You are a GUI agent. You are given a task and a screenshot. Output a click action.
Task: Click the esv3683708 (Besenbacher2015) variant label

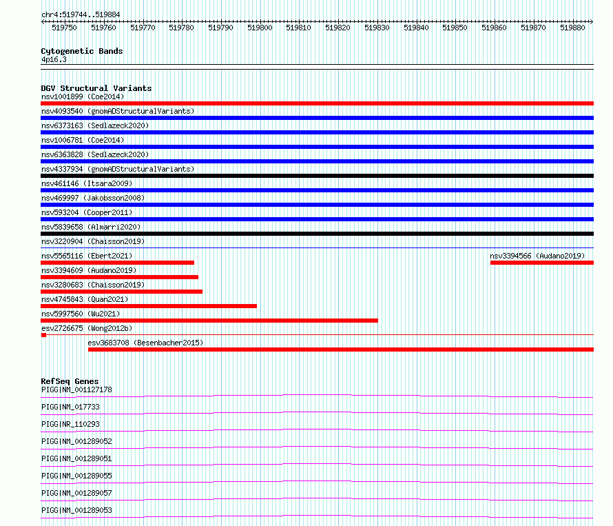pos(145,343)
